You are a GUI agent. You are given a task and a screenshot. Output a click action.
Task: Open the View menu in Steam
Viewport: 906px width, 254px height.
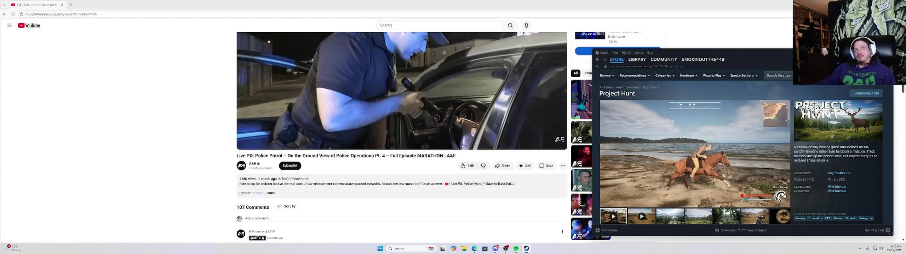[x=615, y=53]
